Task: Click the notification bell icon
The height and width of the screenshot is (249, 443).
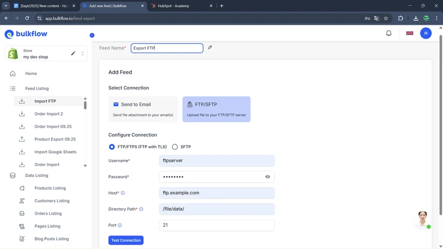Action: click(x=389, y=33)
